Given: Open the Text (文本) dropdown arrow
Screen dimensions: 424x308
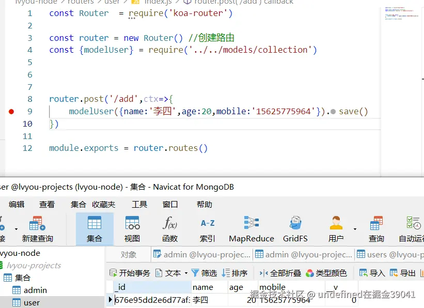Looking at the screenshot, I should click(186, 273).
